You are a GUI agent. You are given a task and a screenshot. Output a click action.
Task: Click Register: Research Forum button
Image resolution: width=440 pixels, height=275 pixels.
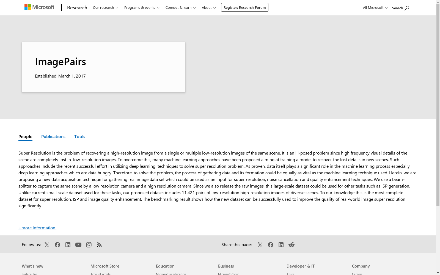click(245, 7)
